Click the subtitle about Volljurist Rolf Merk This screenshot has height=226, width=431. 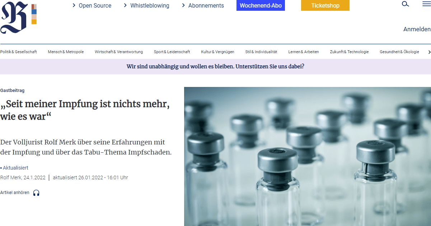point(86,147)
